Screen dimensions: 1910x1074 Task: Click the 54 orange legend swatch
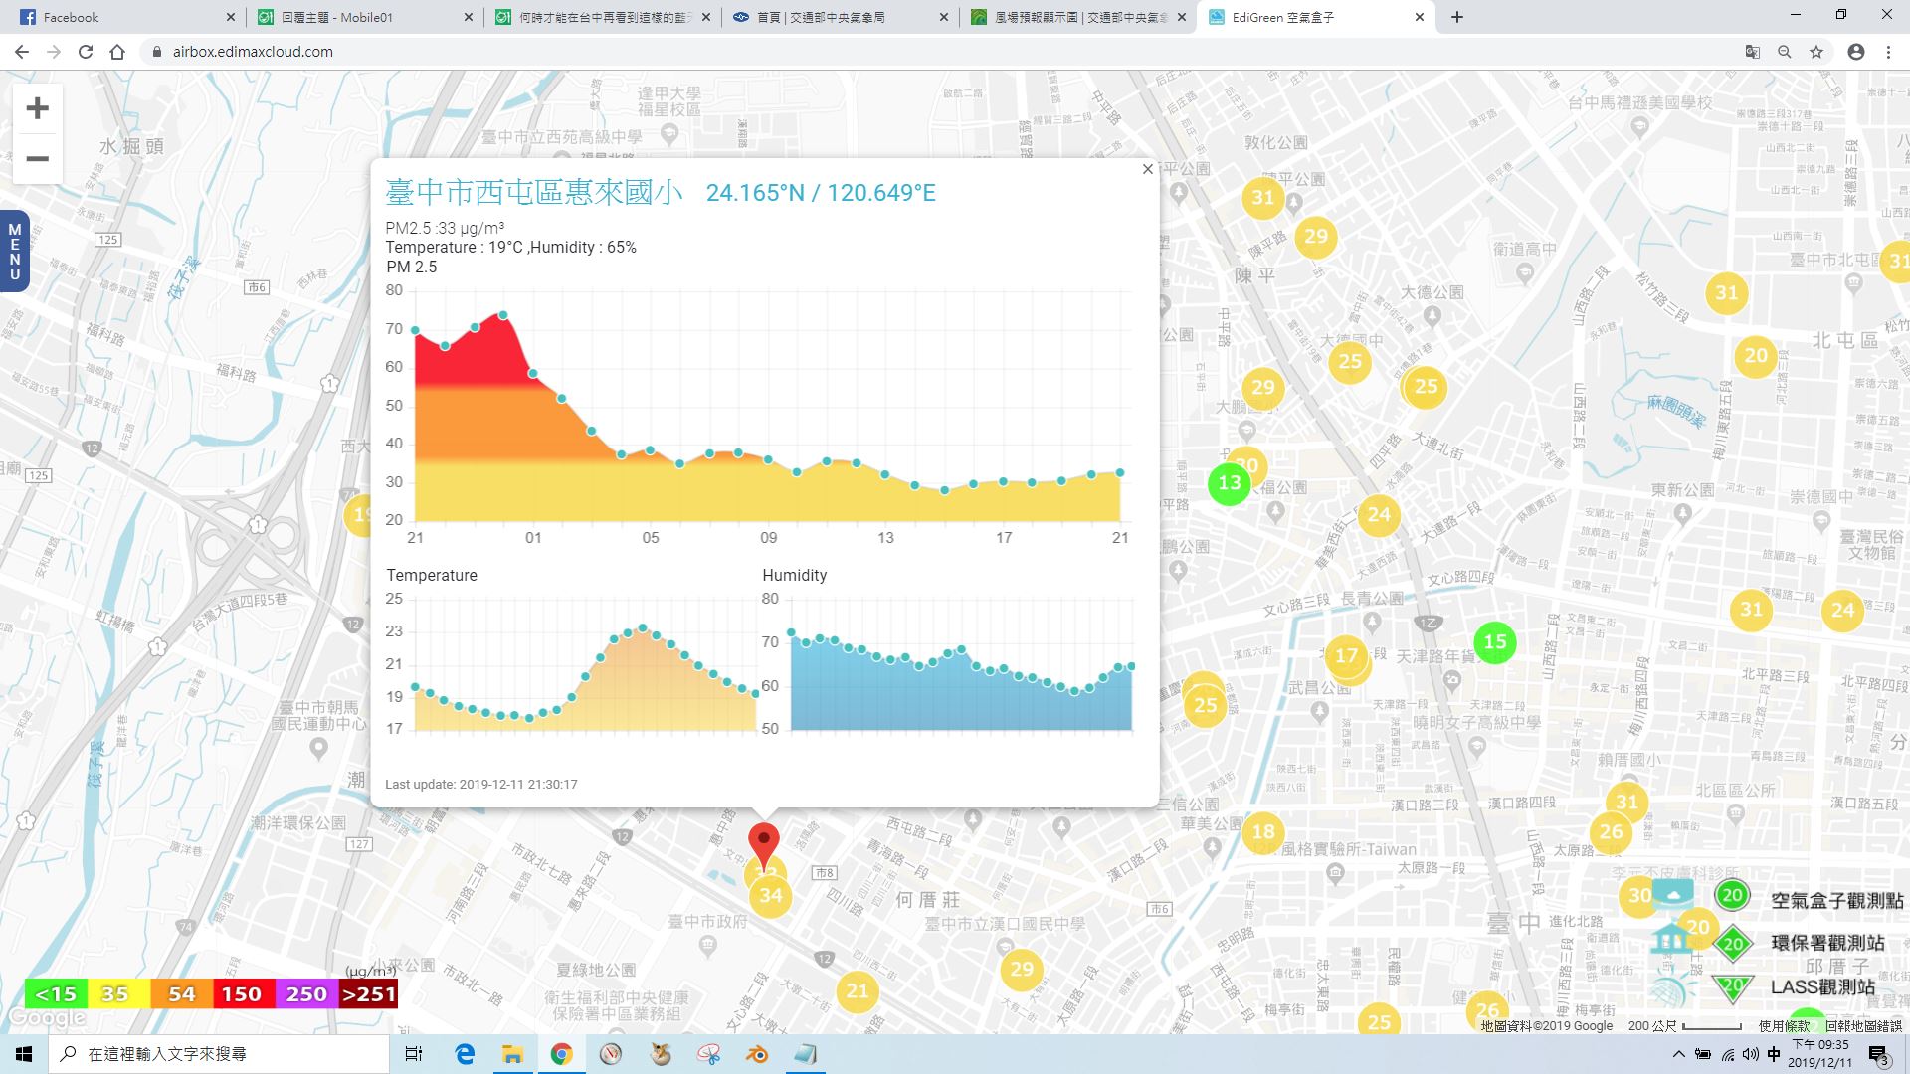[x=181, y=994]
